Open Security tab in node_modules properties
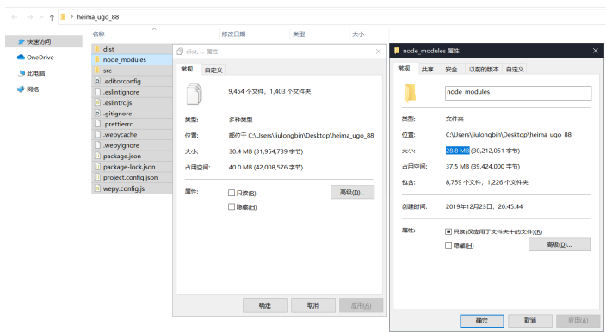The width and height of the screenshot is (606, 332). pos(451,70)
